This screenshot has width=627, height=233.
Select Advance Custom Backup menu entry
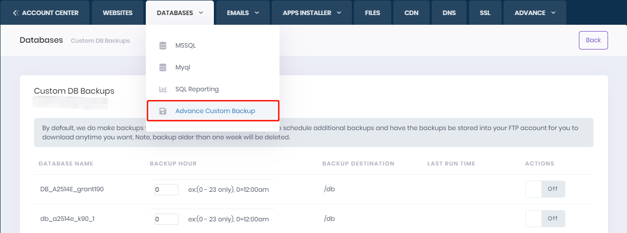[x=215, y=111]
